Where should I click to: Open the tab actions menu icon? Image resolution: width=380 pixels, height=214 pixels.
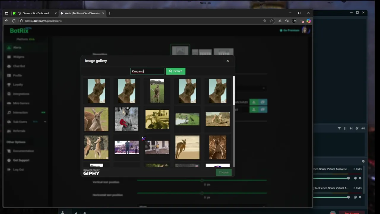pyautogui.click(x=7, y=13)
